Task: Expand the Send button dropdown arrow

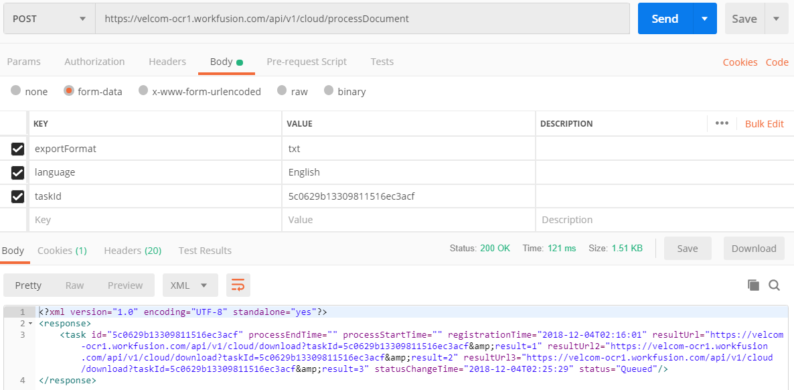Action: click(x=704, y=19)
